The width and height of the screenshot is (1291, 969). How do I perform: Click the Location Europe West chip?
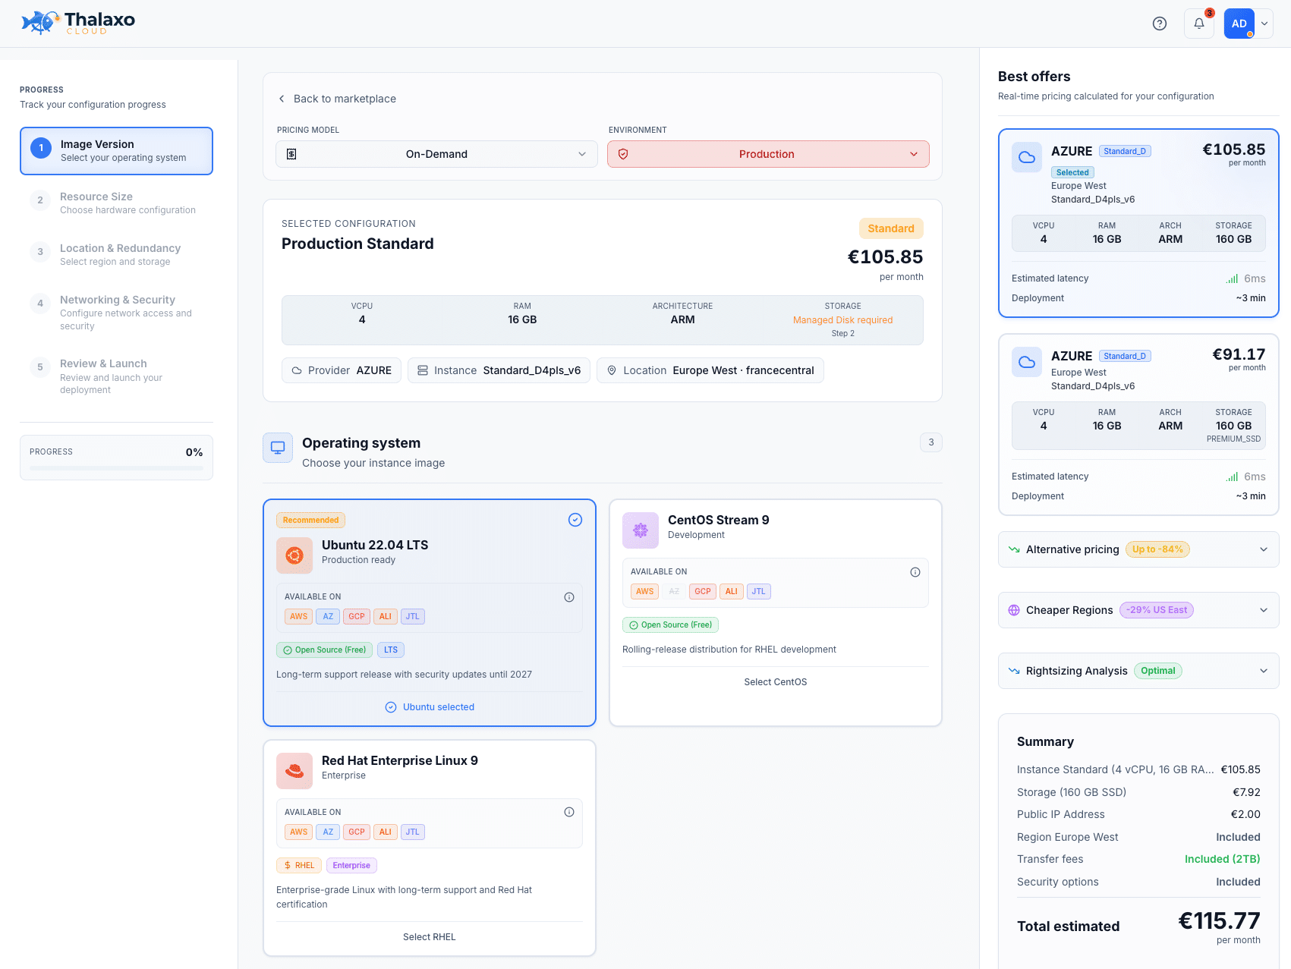tap(710, 370)
